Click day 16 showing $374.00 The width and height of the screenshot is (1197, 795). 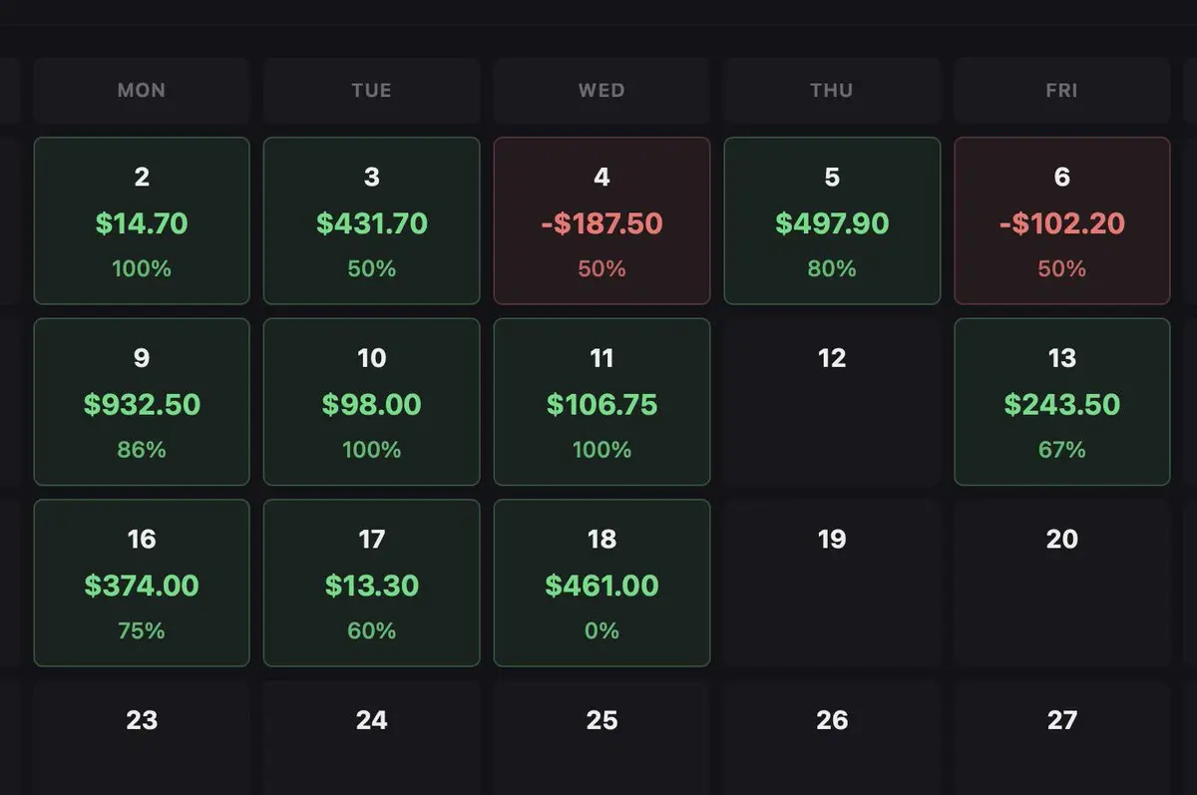click(x=142, y=583)
